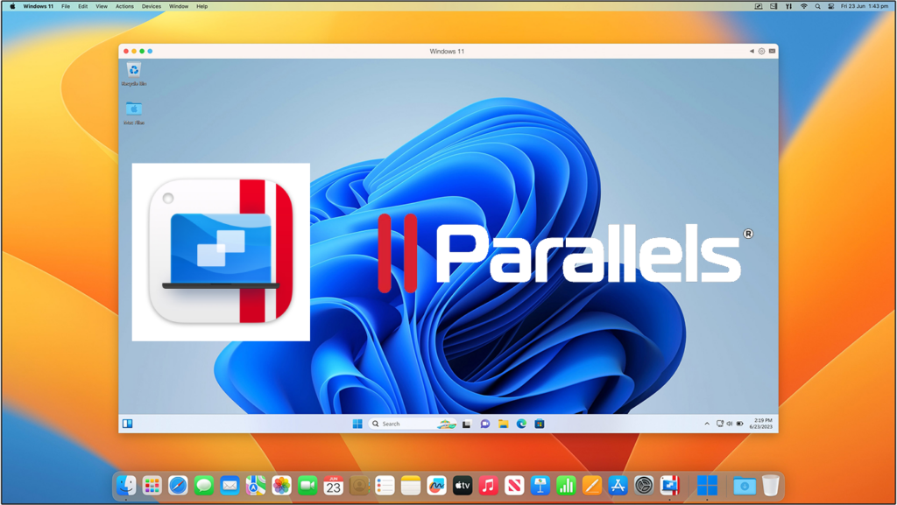Open the Actions menu
The height and width of the screenshot is (505, 897).
click(124, 6)
